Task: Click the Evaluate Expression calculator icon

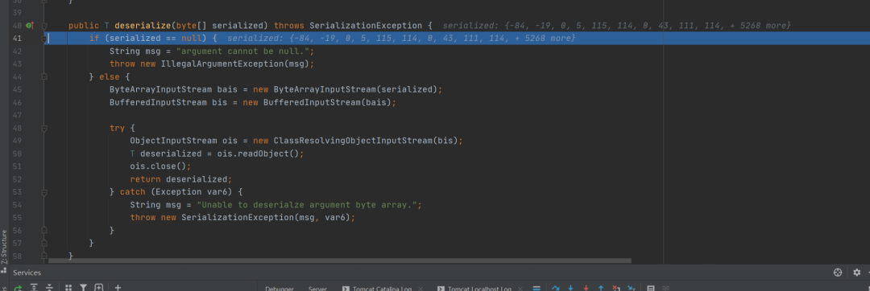Action: tap(651, 289)
